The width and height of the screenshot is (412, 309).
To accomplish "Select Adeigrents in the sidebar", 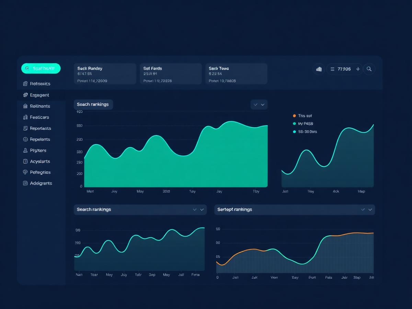I will [x=41, y=183].
